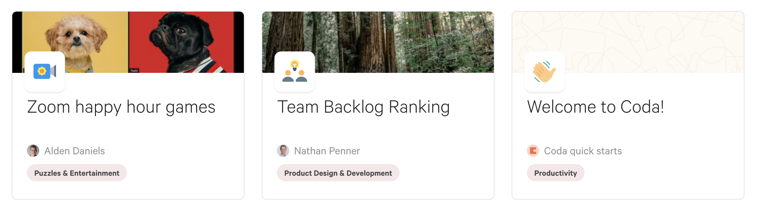The image size is (761, 210).
Task: Select the Productivity category tag
Action: click(555, 173)
